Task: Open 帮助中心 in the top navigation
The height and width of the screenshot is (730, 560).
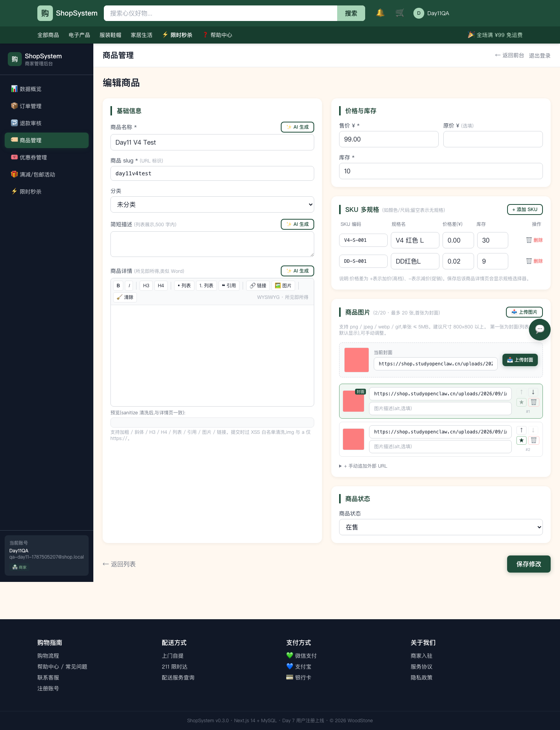Action: click(218, 35)
